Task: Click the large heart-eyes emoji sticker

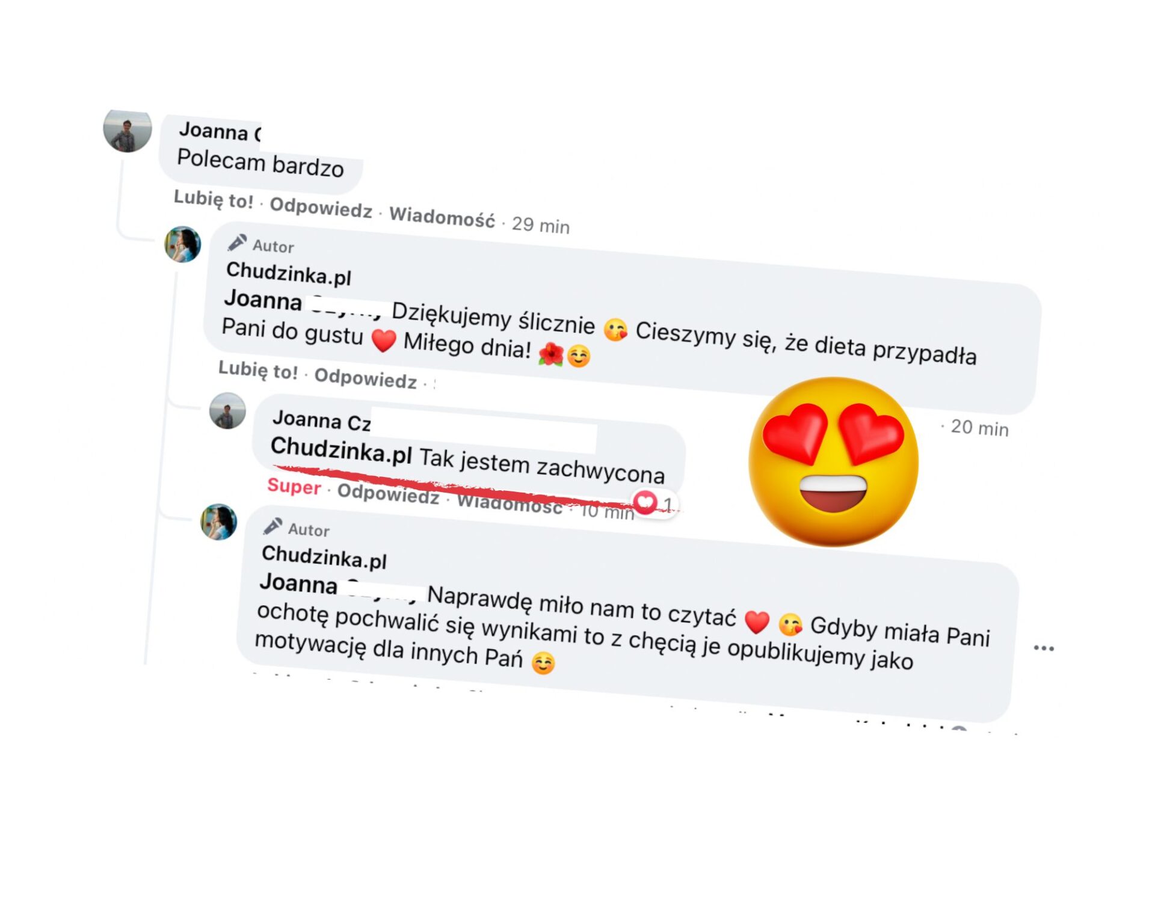Action: pos(833,462)
